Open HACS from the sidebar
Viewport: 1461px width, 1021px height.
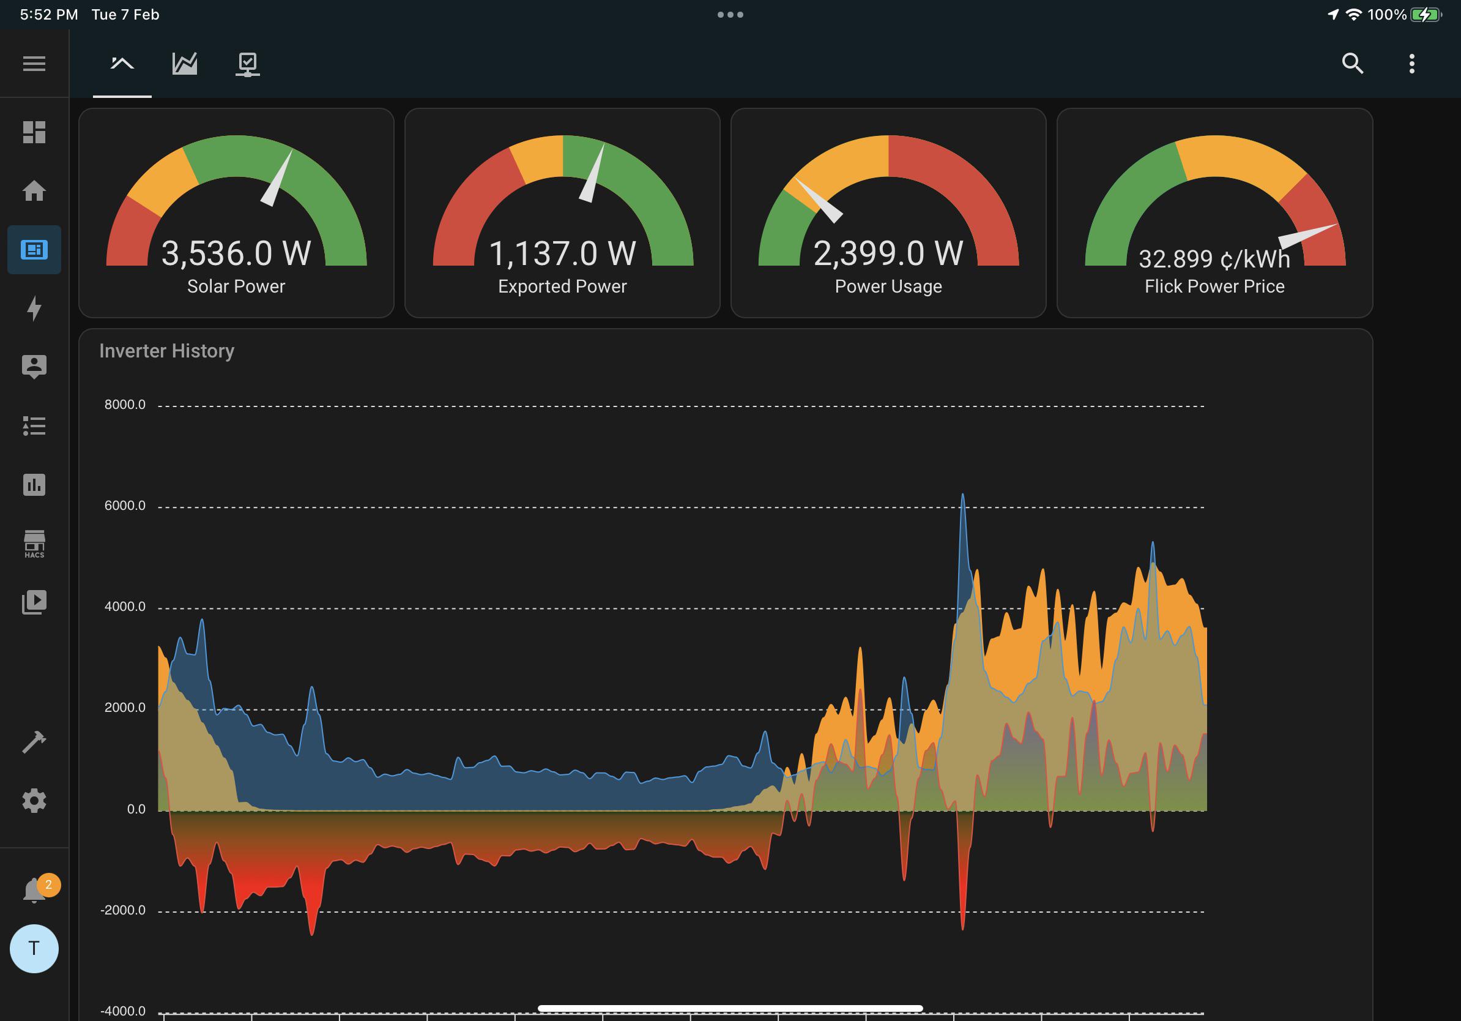tap(34, 544)
